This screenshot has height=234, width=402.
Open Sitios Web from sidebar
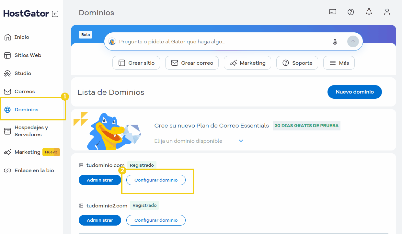tap(28, 55)
